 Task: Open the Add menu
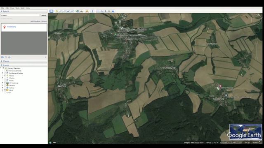pos(23,8)
